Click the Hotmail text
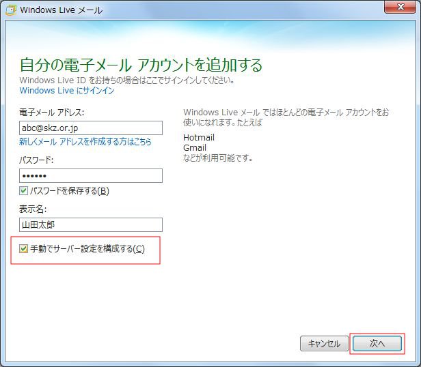The width and height of the screenshot is (421, 367). [199, 138]
